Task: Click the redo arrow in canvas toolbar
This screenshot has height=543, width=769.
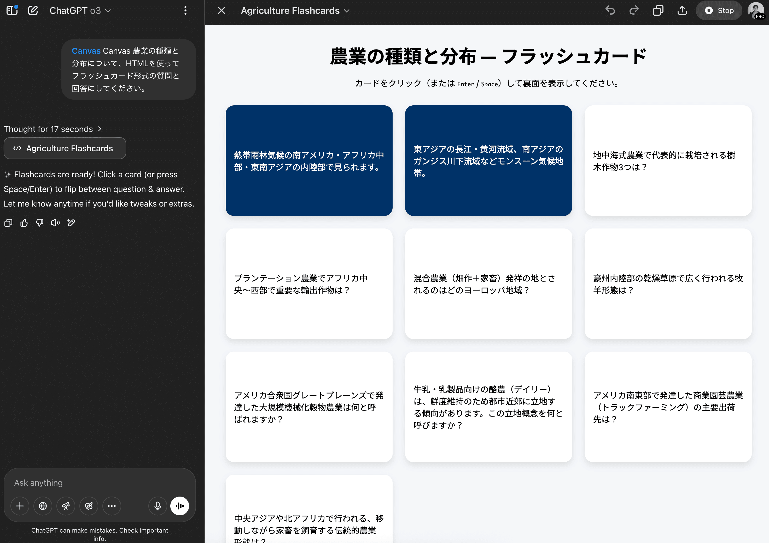Action: coord(634,10)
